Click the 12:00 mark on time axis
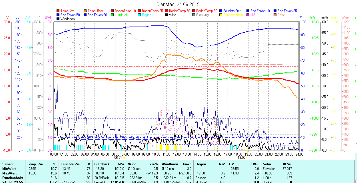The width and height of the screenshot is (357, 183). (x=177, y=154)
